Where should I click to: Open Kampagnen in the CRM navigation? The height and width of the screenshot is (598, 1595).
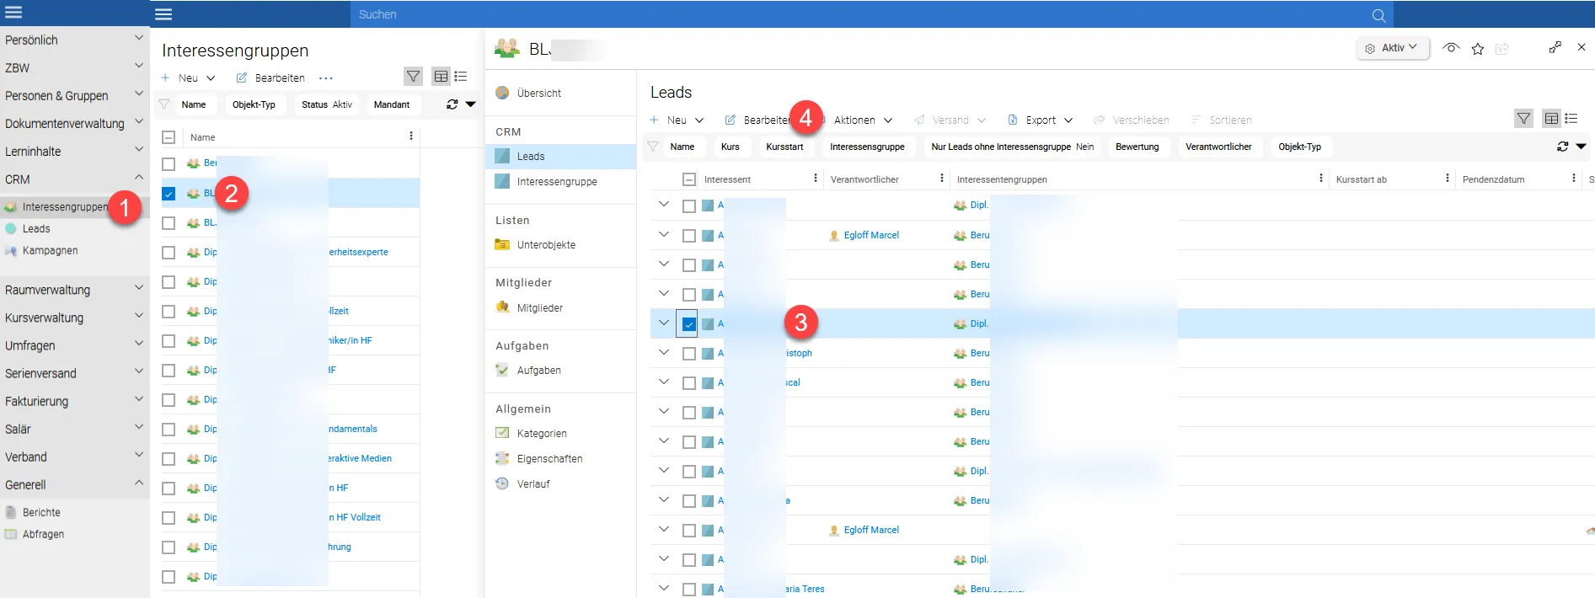tap(50, 250)
